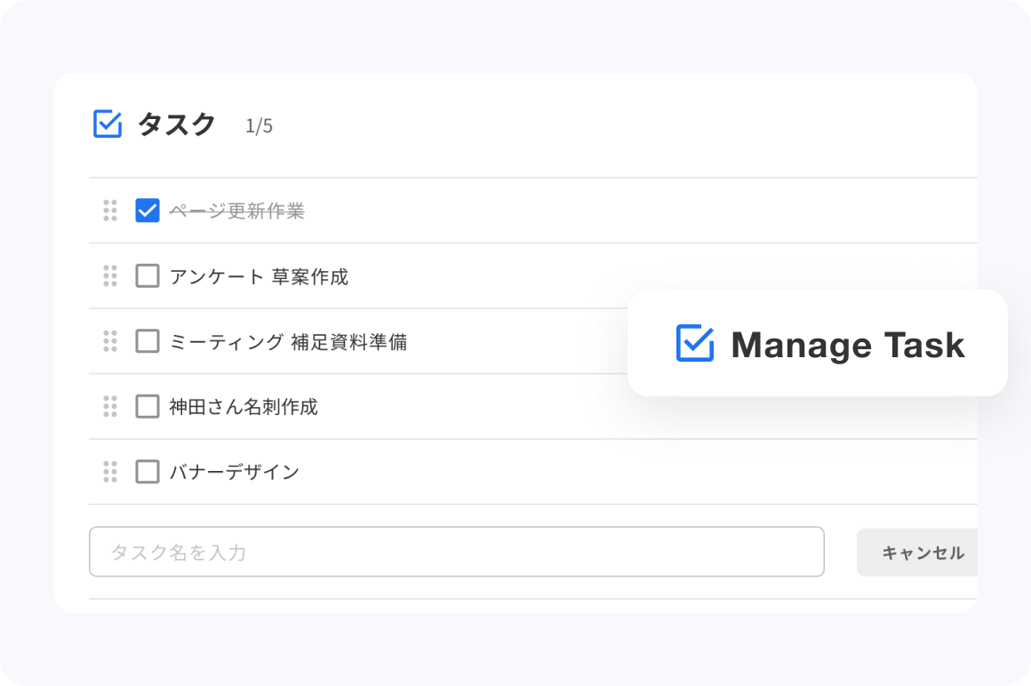This screenshot has width=1031, height=686.
Task: Select the アンケート 草案作成 task title
Action: tap(259, 276)
